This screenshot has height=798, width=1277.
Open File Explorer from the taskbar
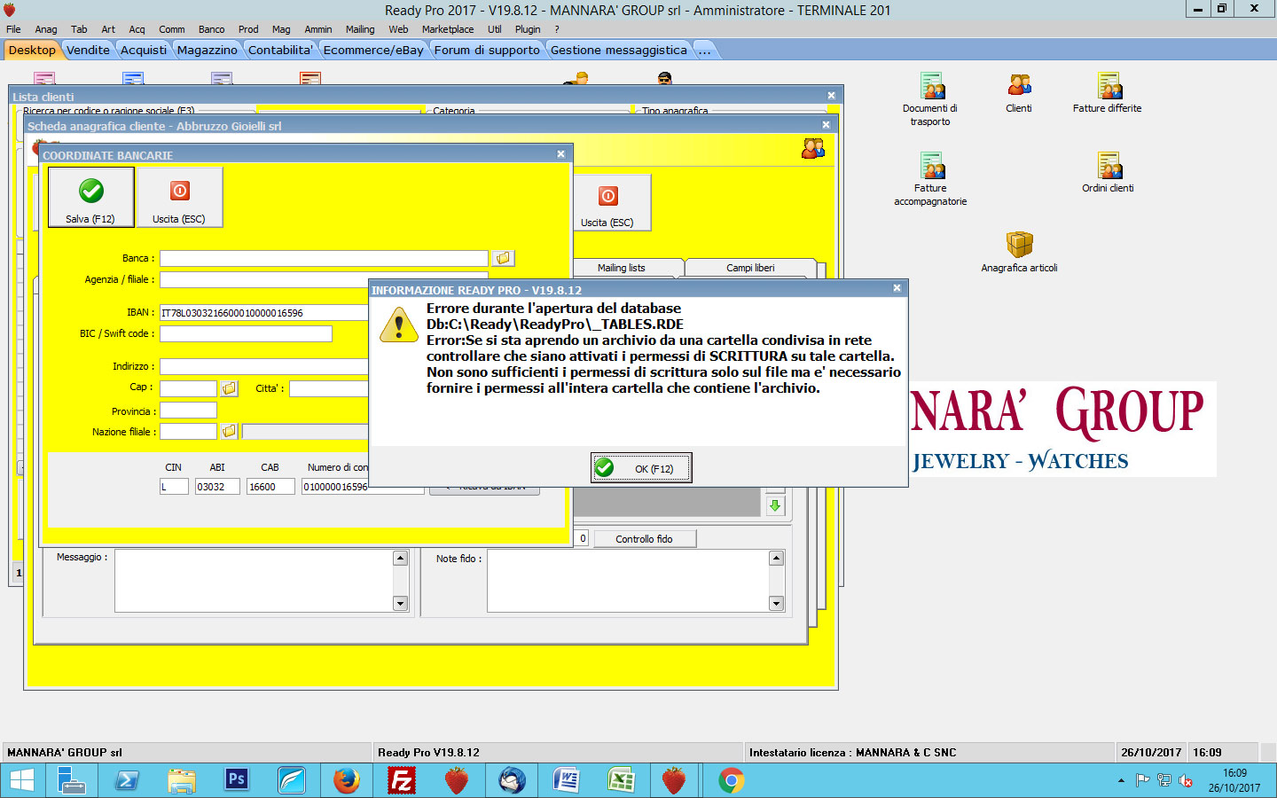click(x=182, y=780)
